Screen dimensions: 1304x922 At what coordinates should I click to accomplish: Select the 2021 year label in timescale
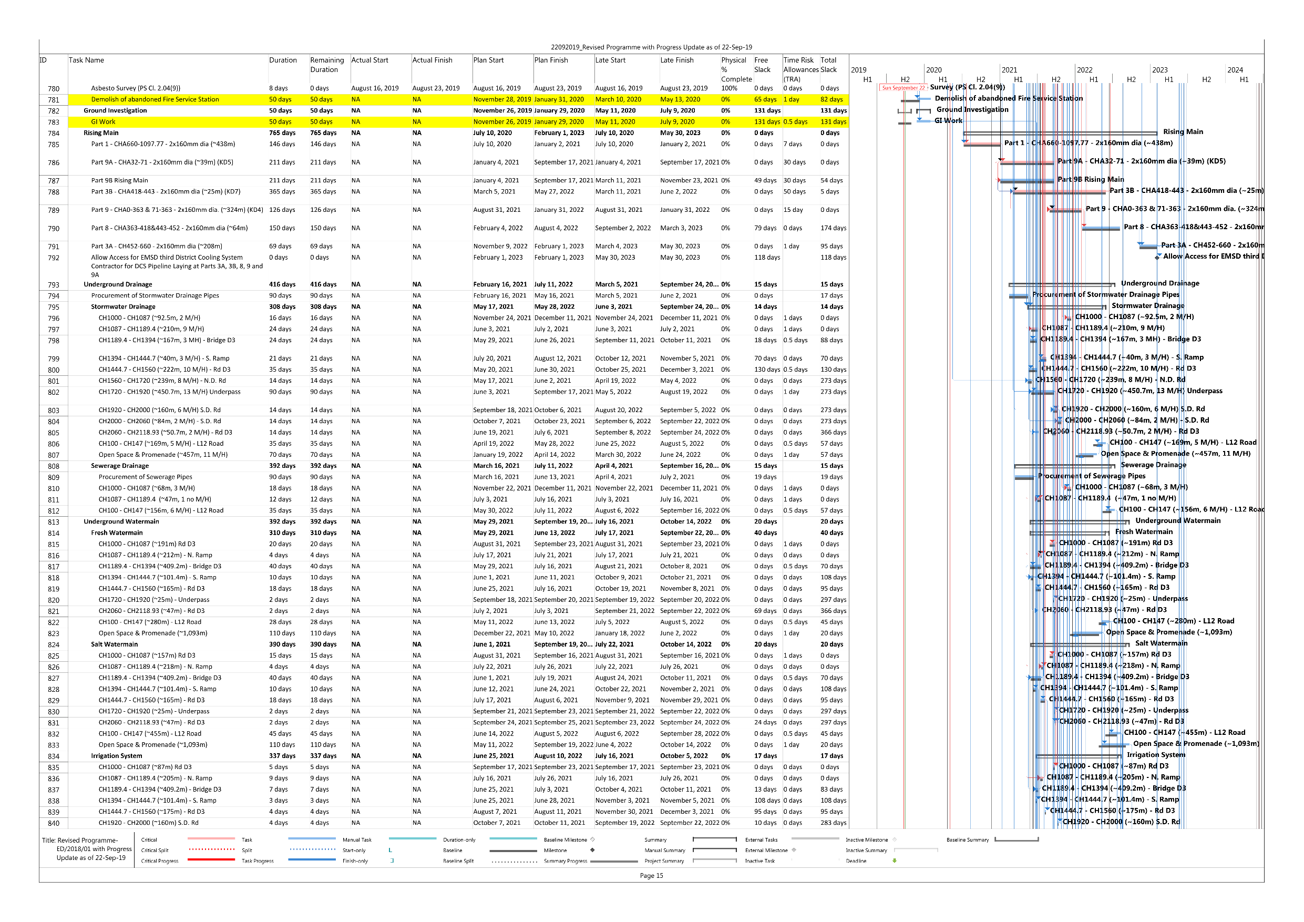(1009, 70)
